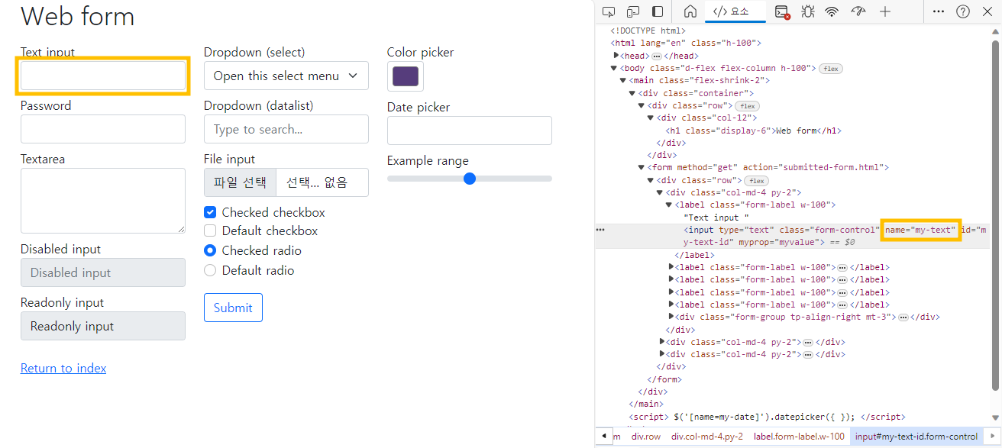Click the 파일 선택 file choose button
Image resolution: width=1002 pixels, height=448 pixels.
240,182
